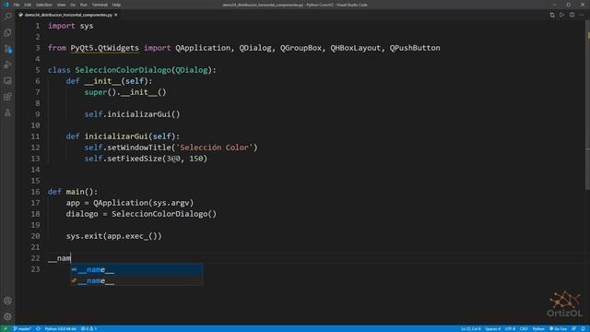Synchronize changes icon in status bar

point(38,328)
